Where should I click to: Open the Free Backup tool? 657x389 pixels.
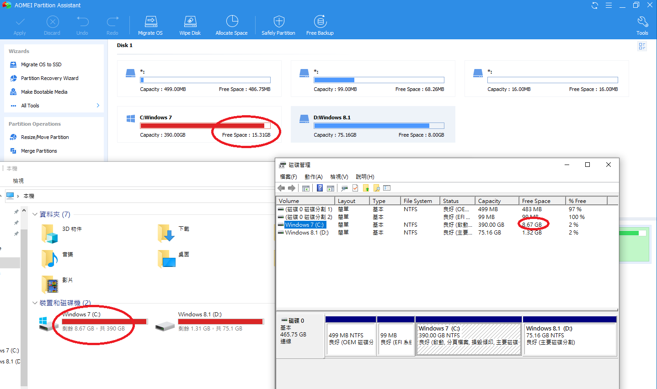[x=320, y=26]
